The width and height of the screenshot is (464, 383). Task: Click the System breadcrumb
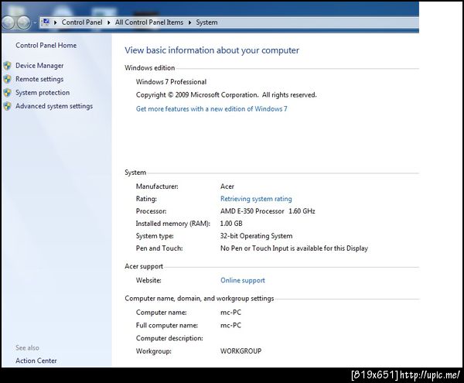tap(206, 22)
